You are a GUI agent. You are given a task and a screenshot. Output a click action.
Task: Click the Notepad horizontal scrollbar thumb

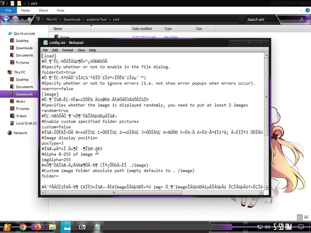(114, 192)
